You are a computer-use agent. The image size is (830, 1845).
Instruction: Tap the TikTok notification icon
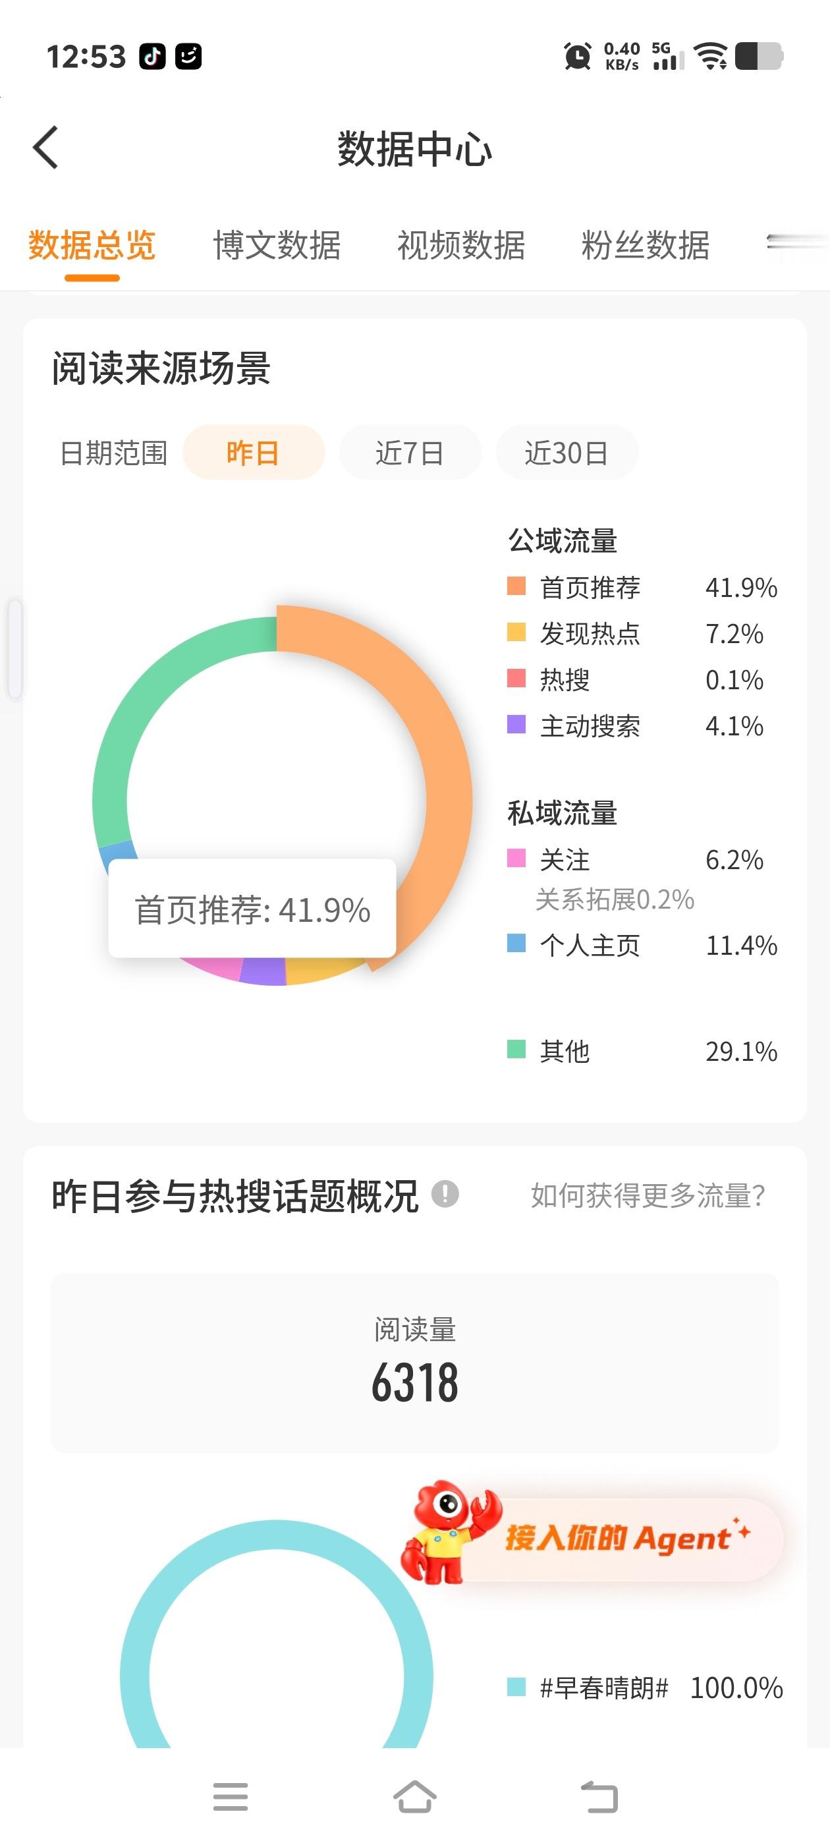tap(152, 56)
